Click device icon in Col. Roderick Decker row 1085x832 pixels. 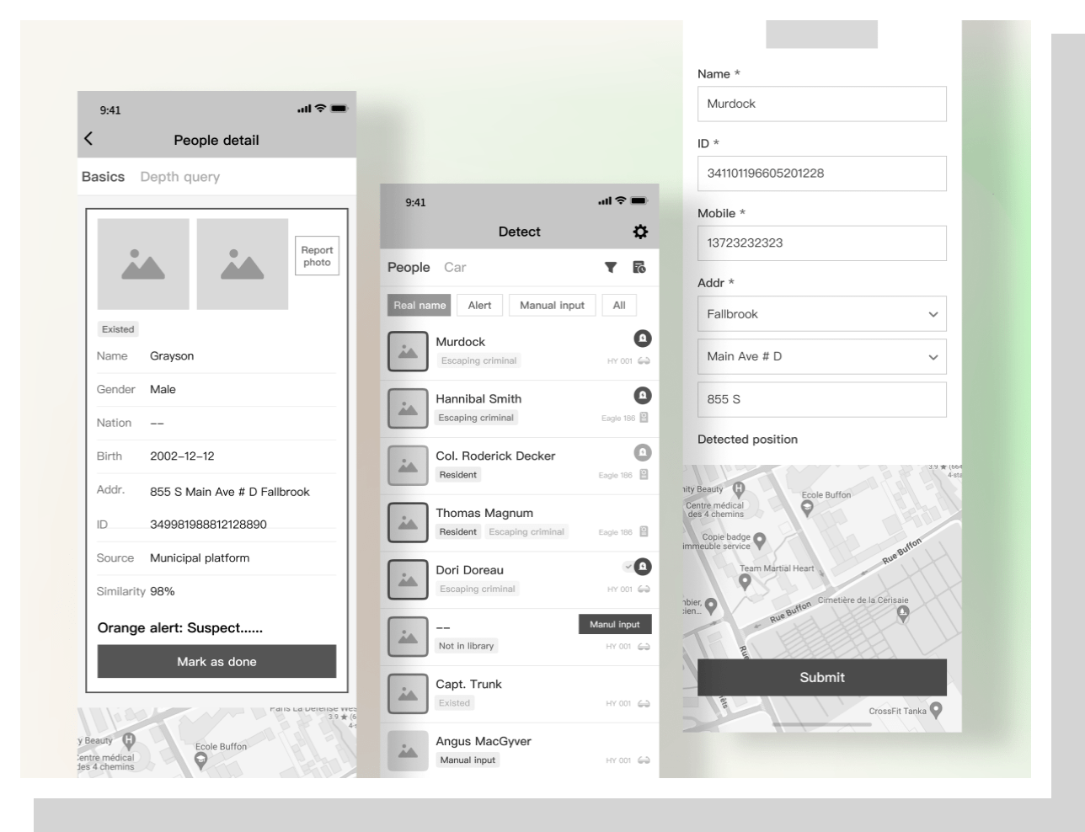644,475
